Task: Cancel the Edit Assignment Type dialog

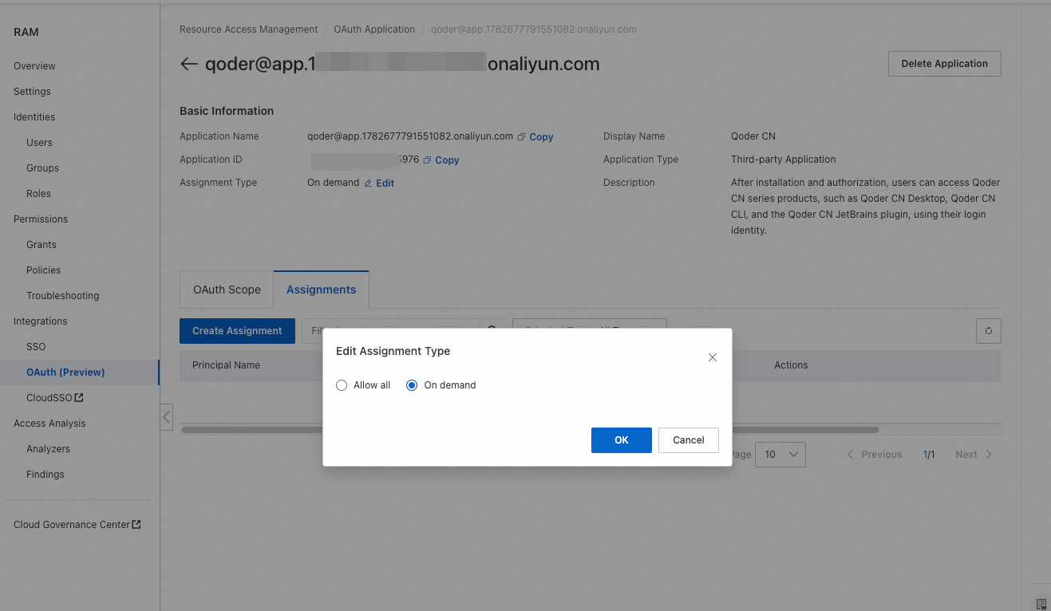Action: [689, 440]
